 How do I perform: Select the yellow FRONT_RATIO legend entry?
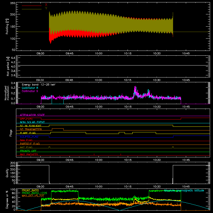coord(30,190)
